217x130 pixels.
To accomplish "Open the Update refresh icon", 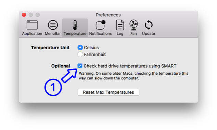I will pos(149,25).
